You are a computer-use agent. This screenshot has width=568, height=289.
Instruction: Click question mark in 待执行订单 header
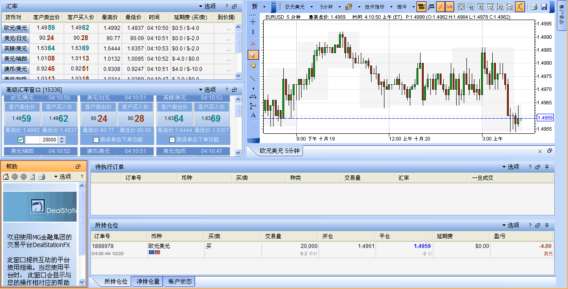point(530,167)
